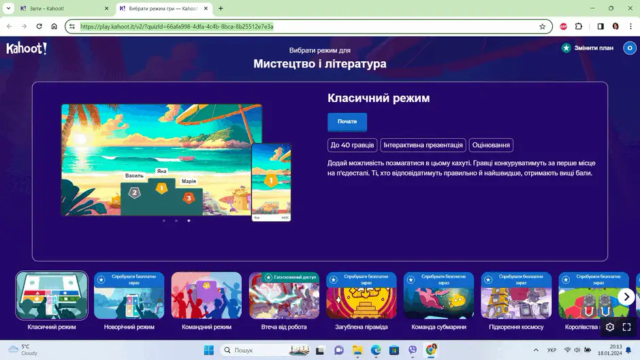The width and height of the screenshot is (640, 360).
Task: Switch to Вибрати режим гри tab
Action: (164, 8)
